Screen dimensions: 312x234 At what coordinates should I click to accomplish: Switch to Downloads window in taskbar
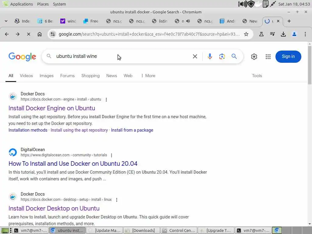[x=142, y=230]
